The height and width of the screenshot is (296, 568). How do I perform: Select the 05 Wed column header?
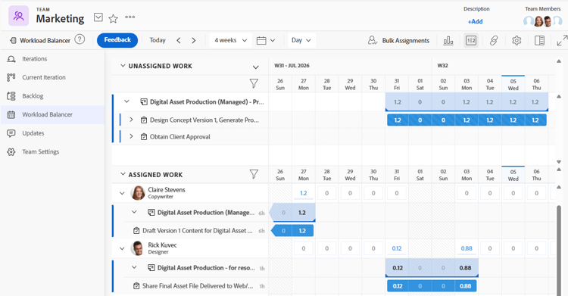tap(513, 84)
